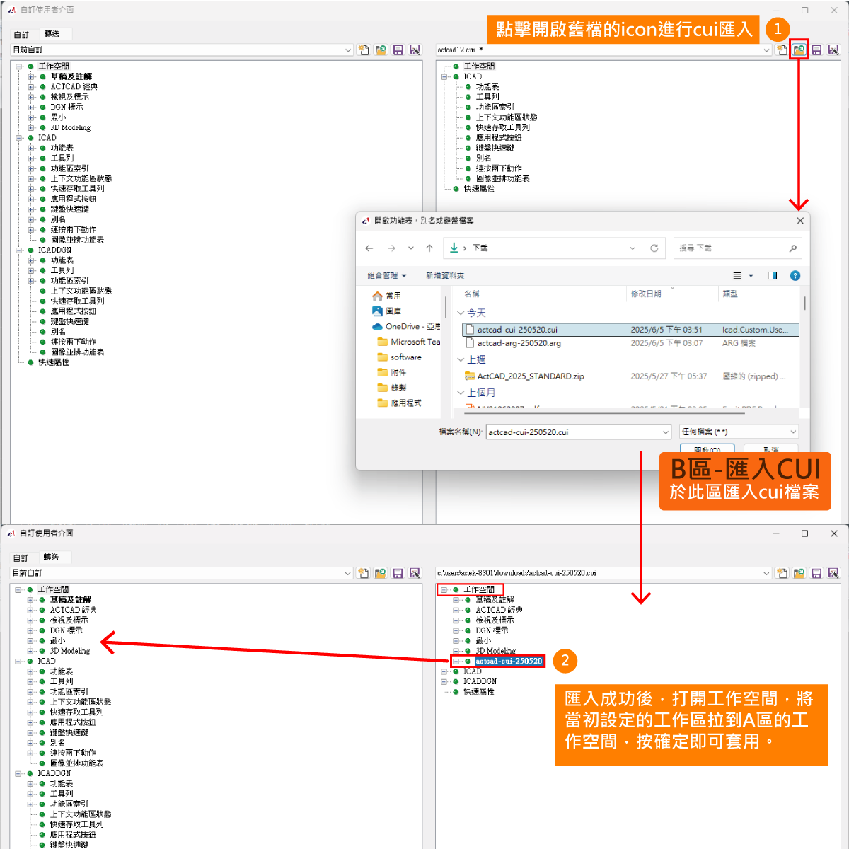Select 3D Modeling in downloads path pane
Image resolution: width=849 pixels, height=849 pixels.
[496, 651]
